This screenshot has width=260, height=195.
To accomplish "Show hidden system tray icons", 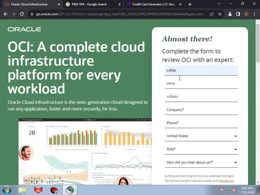I will point(216,190).
